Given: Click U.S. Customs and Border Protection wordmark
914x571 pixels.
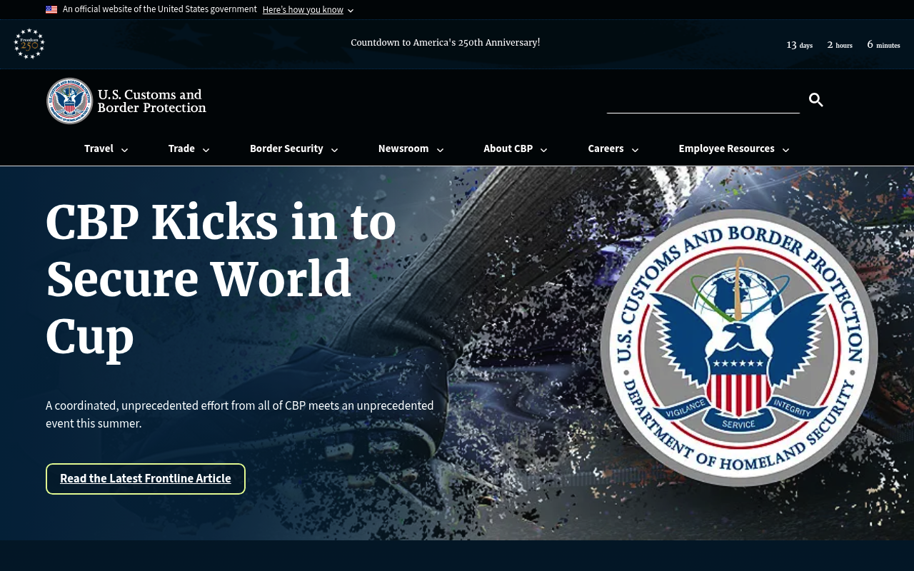Looking at the screenshot, I should (151, 101).
